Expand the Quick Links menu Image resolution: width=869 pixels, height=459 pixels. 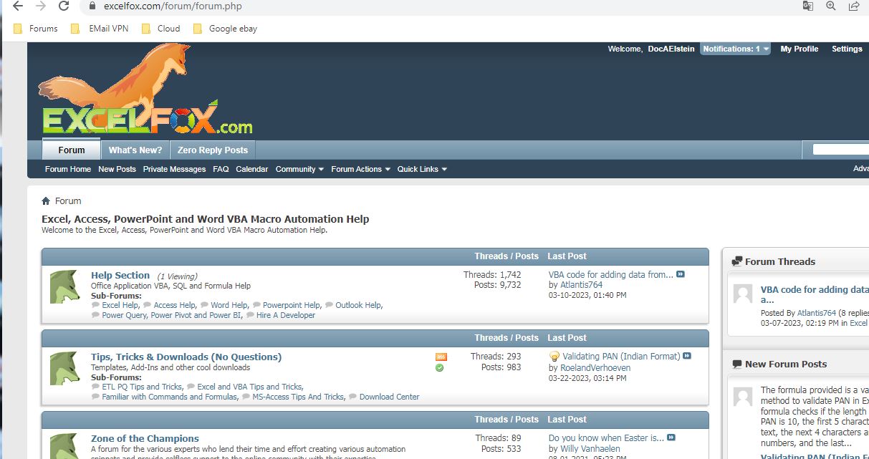point(422,169)
